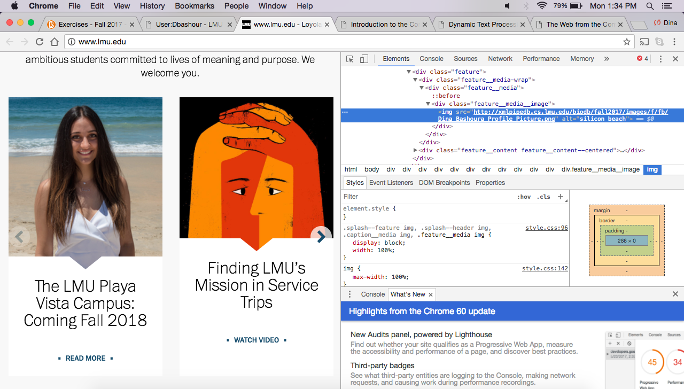Open DevTools customize menu (three dots)

[x=660, y=59]
